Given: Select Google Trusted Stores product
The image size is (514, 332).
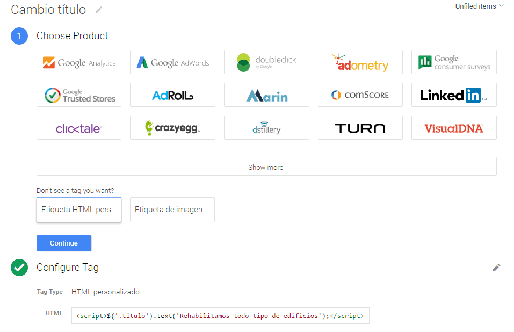Looking at the screenshot, I should [79, 95].
